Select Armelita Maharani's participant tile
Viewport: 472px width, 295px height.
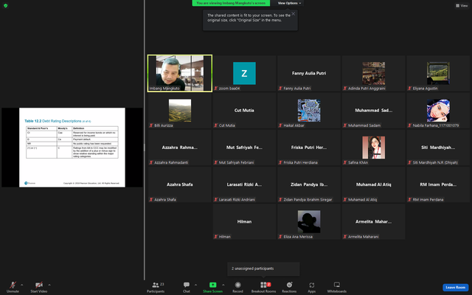[x=374, y=221]
